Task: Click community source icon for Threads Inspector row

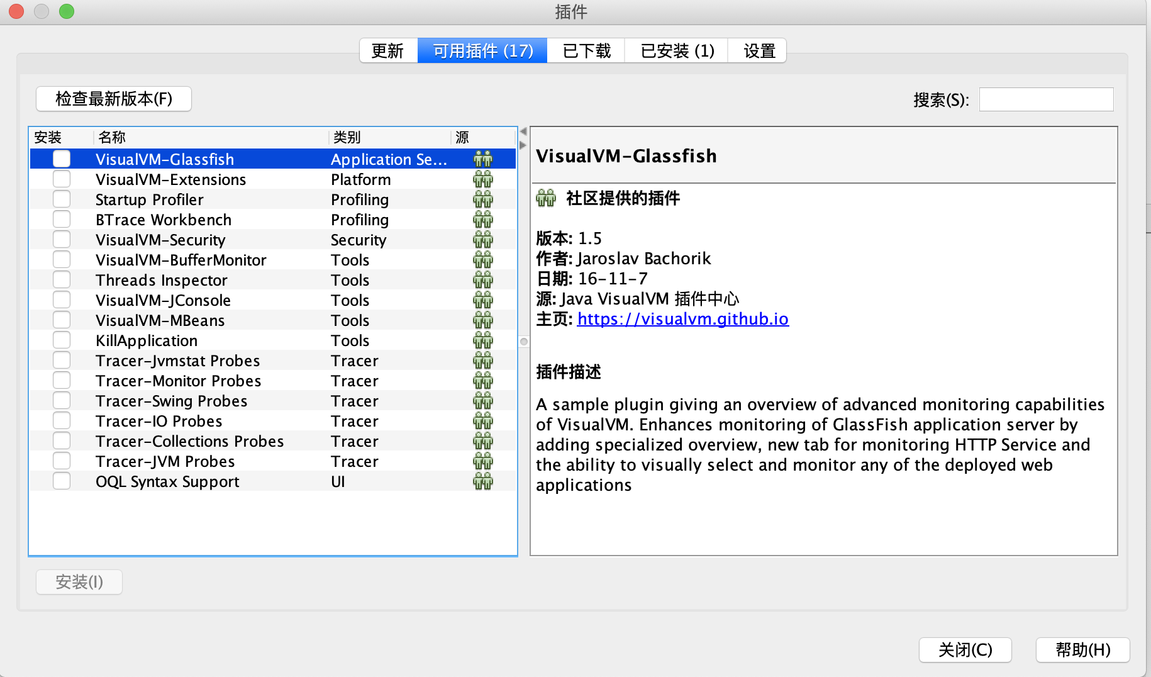Action: point(483,280)
